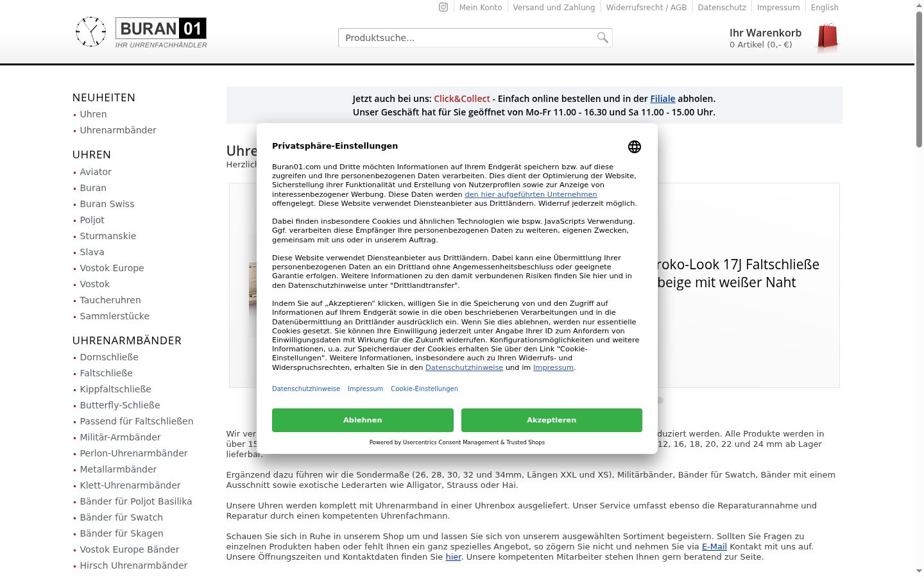Open Taucheruhren category

(x=110, y=300)
